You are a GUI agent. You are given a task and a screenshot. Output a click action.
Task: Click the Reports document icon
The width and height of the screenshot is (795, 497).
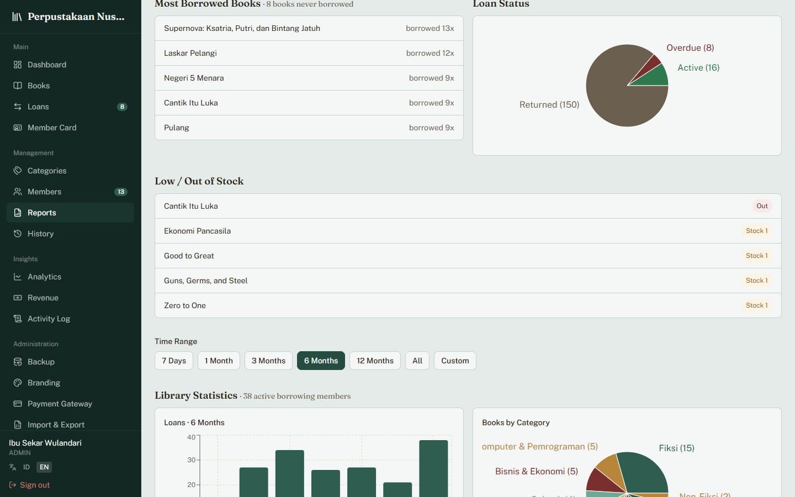pyautogui.click(x=18, y=213)
